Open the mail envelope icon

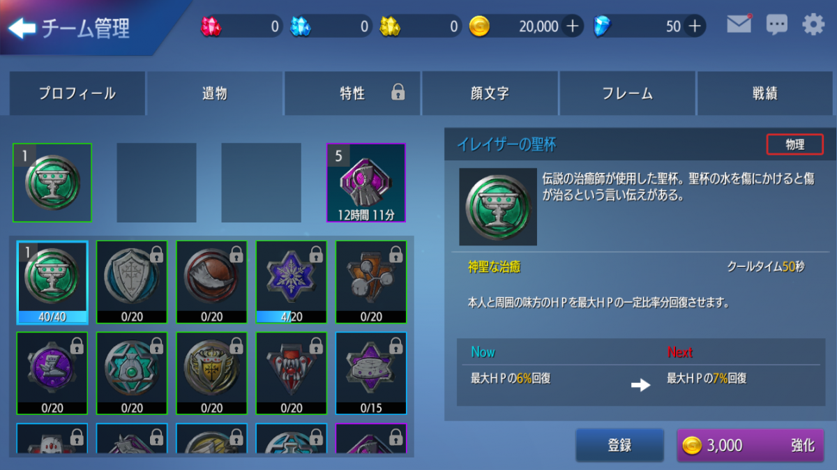[739, 25]
